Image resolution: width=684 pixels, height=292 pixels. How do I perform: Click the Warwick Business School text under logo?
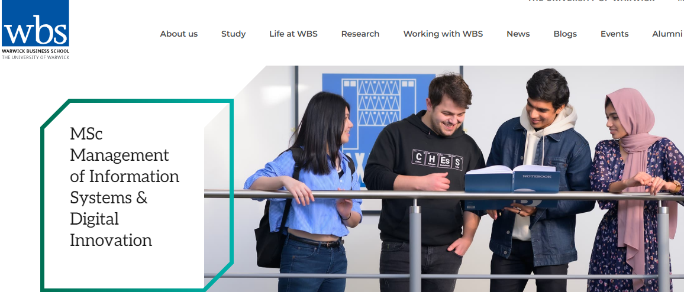click(x=36, y=51)
